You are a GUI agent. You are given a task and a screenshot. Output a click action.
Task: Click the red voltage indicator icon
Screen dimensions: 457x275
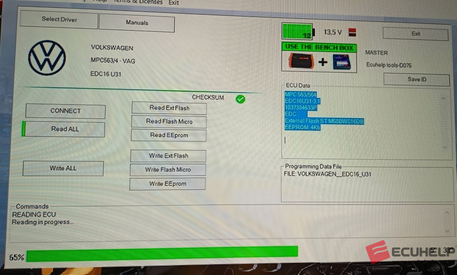point(352,32)
